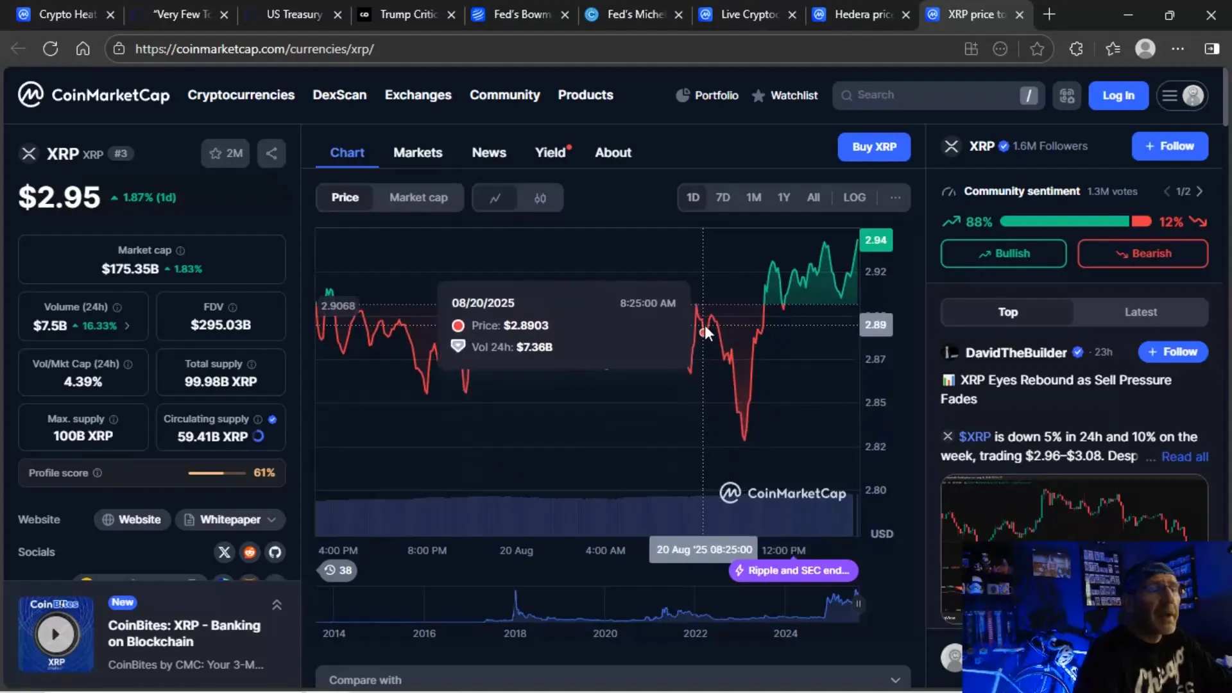Open the Cryptocurrencies menu

point(241,95)
